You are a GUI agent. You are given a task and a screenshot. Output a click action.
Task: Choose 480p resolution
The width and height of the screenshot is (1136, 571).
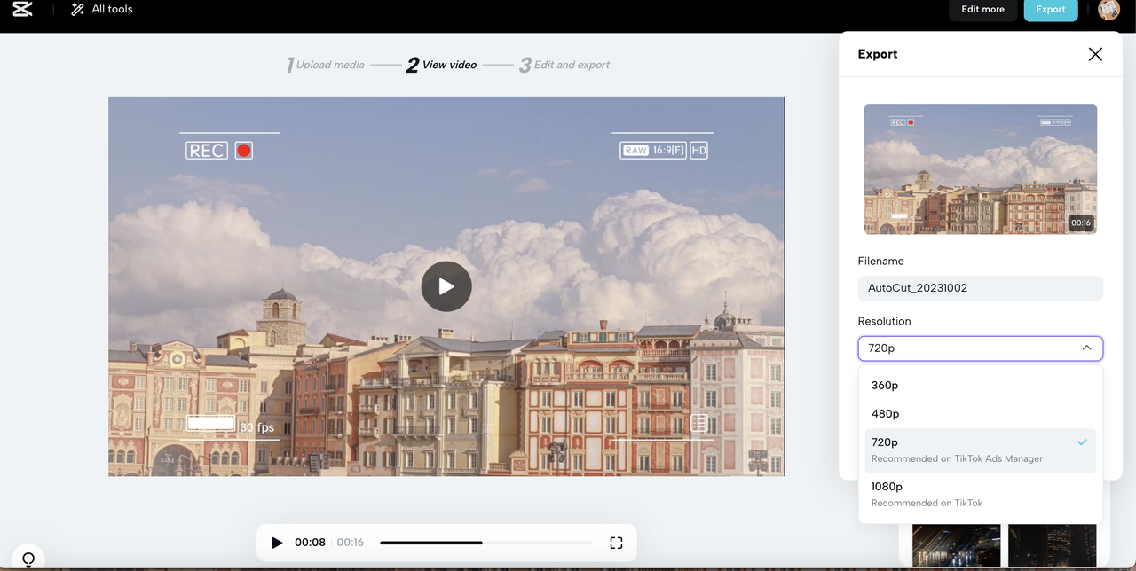[981, 414]
